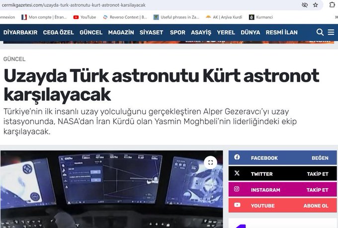Open the YouTube bookmark
The height and width of the screenshot is (228, 338).
pos(84,17)
